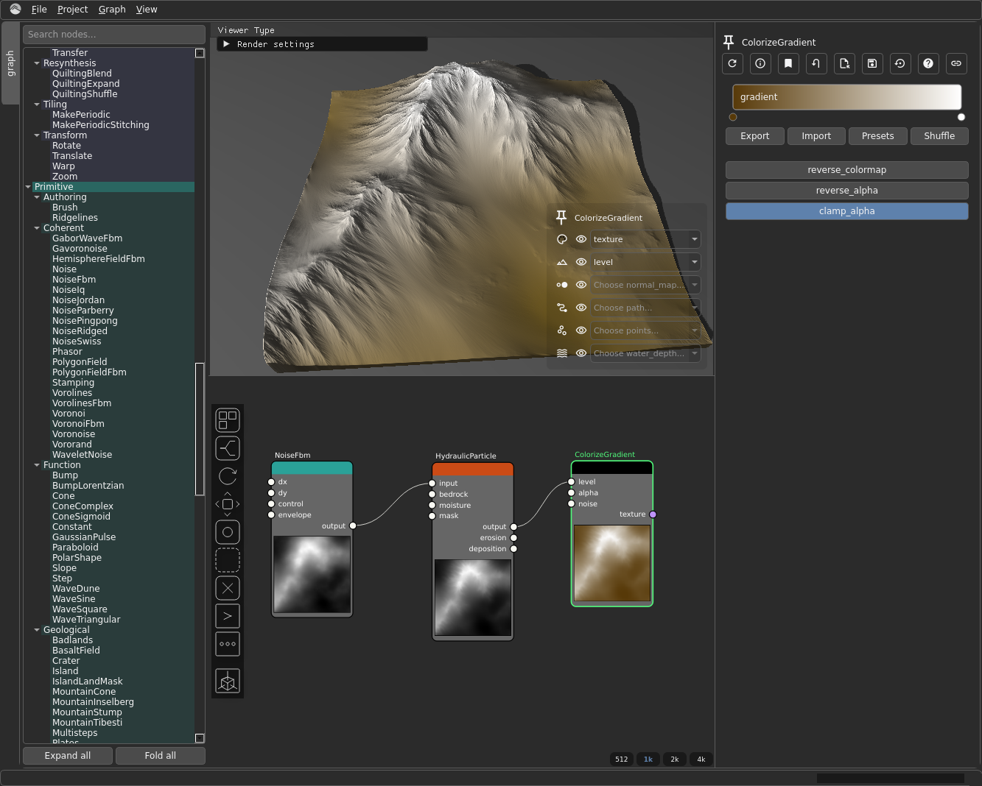Select the brown gradient stop handle
Image resolution: width=982 pixels, height=786 pixels.
[733, 117]
